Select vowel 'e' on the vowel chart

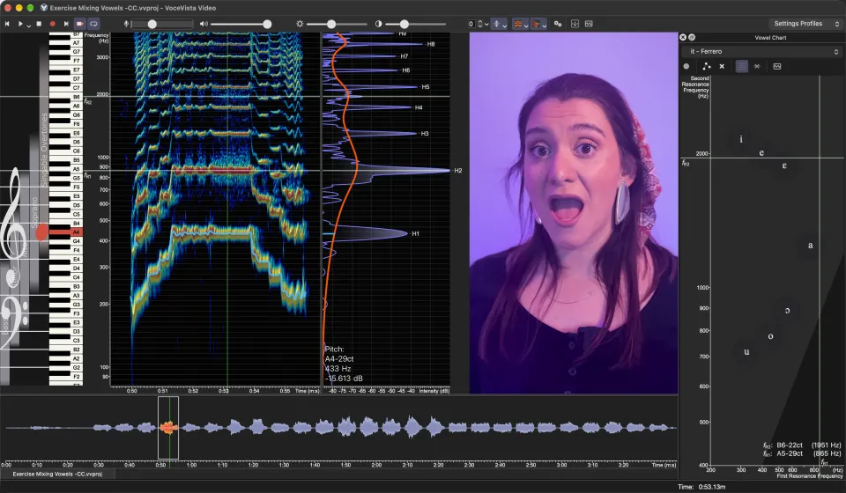click(761, 153)
